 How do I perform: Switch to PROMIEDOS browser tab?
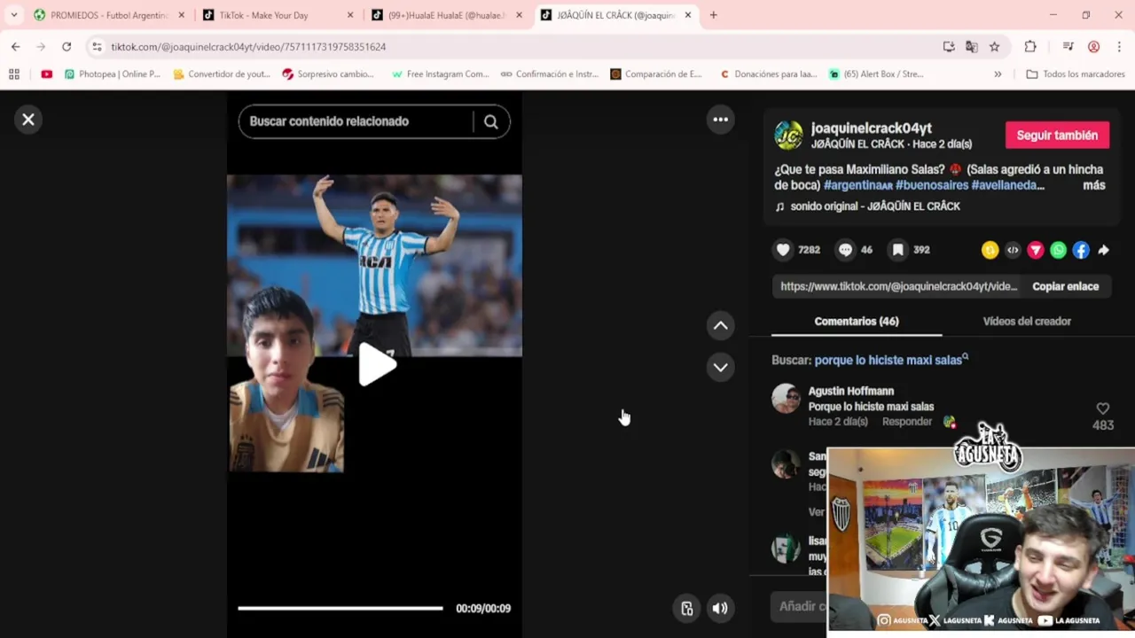pyautogui.click(x=108, y=15)
